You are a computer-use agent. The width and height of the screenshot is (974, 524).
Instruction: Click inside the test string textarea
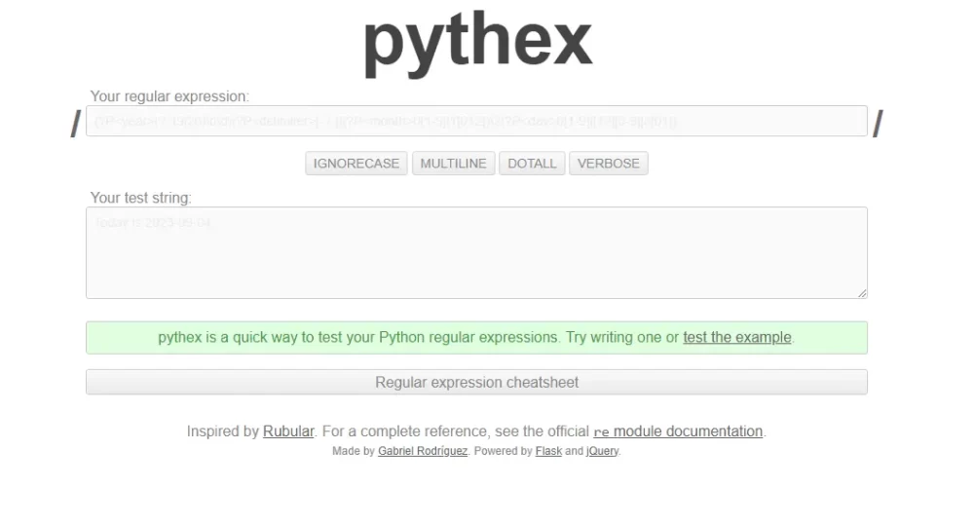(476, 252)
